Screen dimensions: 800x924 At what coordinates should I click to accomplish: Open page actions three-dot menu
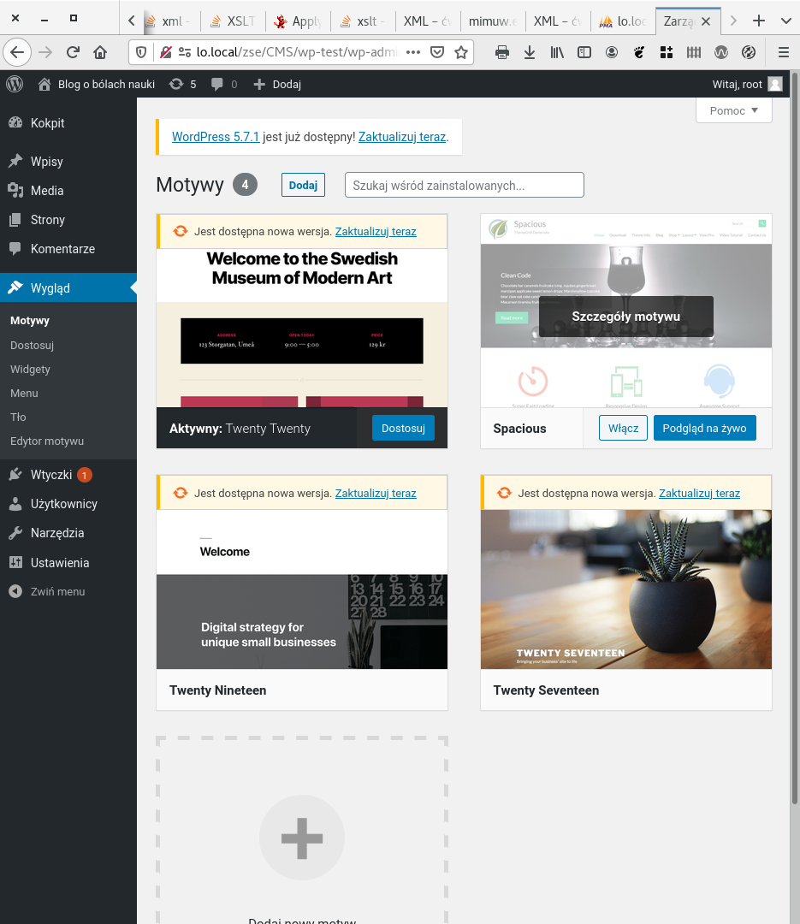point(413,52)
